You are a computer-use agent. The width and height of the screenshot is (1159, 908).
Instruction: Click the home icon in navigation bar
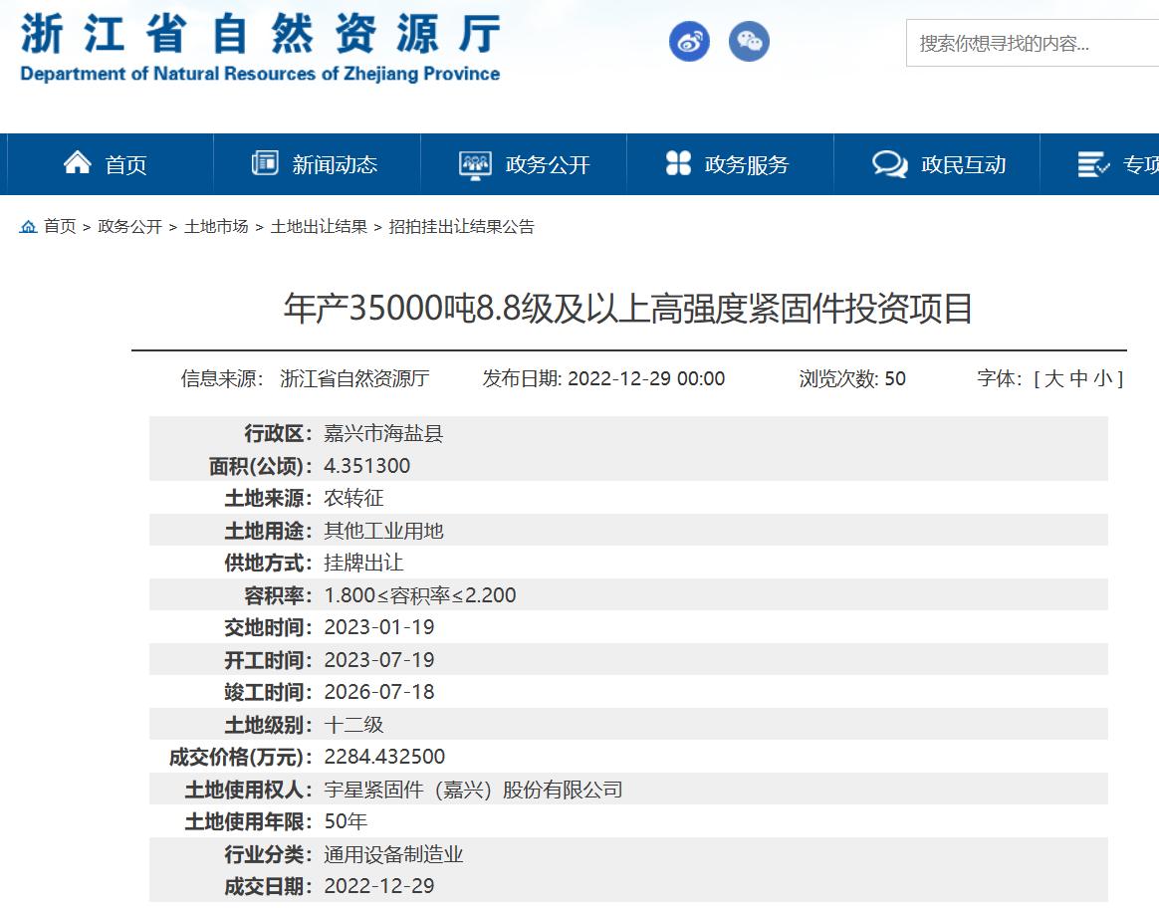78,163
